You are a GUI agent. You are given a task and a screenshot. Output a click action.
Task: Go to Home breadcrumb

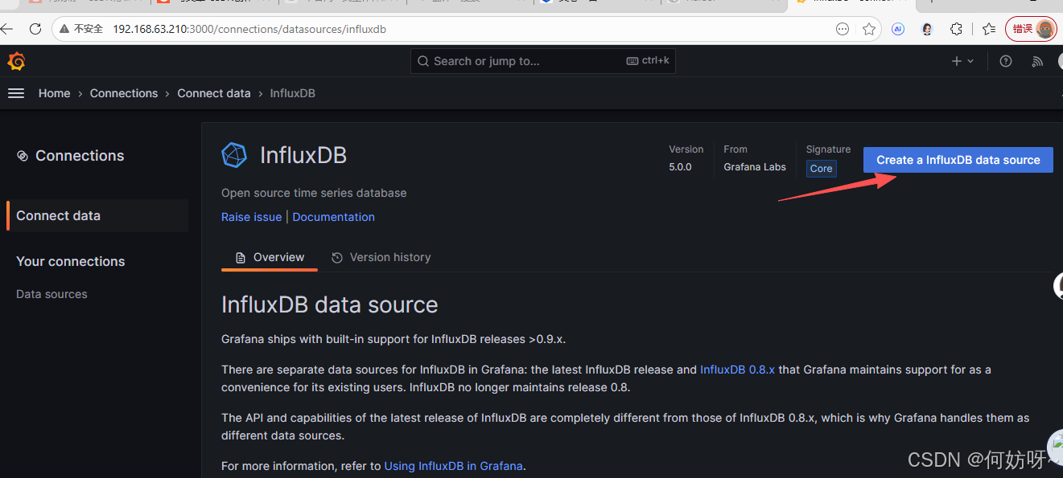click(54, 93)
